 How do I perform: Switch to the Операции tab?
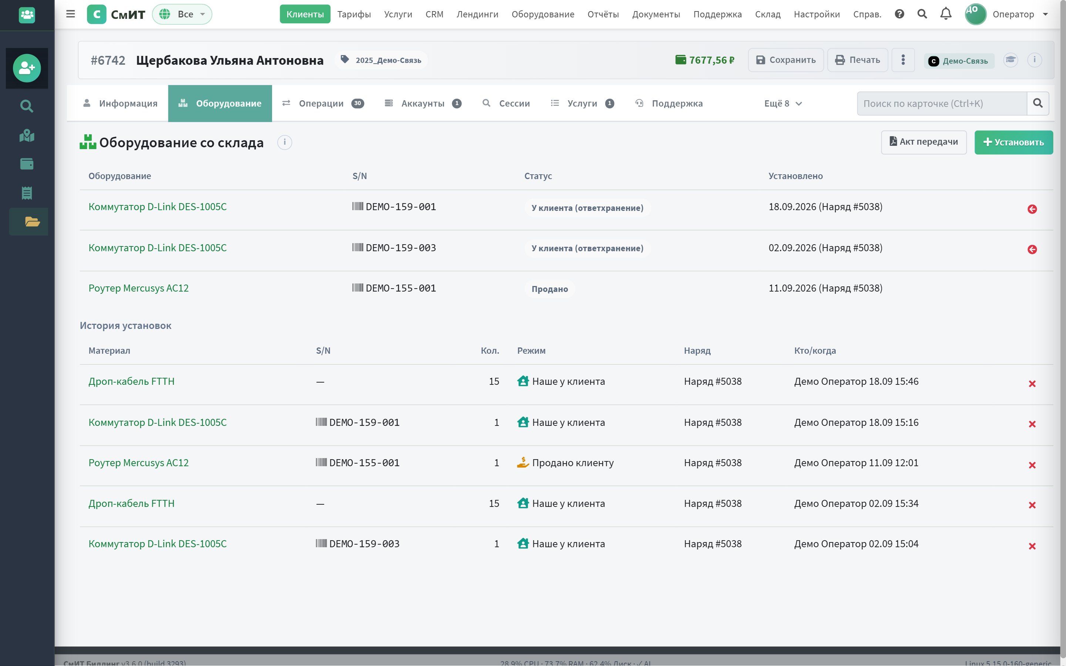(323, 104)
